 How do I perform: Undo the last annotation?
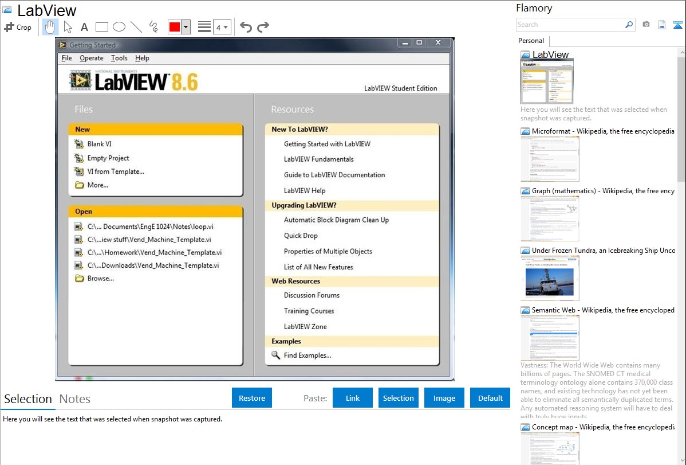click(x=246, y=27)
